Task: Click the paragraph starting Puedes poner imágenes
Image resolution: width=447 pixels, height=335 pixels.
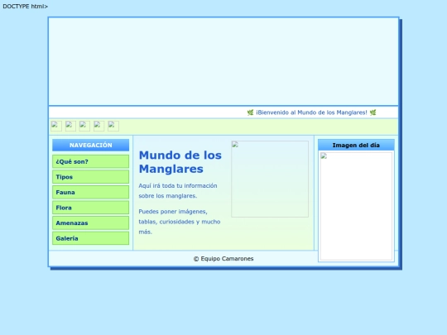Action: 180,222
